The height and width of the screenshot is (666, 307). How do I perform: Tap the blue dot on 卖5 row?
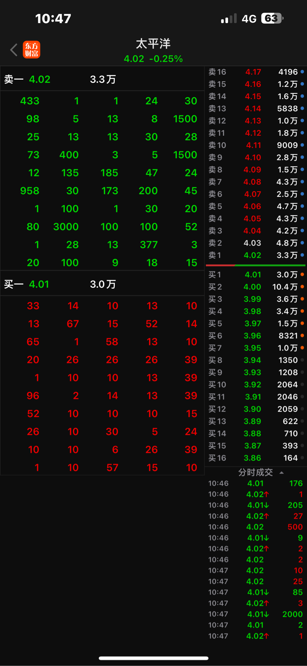(302, 206)
